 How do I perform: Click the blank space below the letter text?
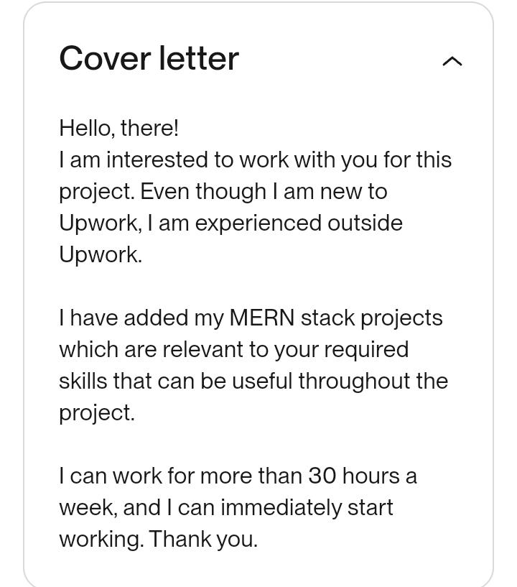click(258, 571)
